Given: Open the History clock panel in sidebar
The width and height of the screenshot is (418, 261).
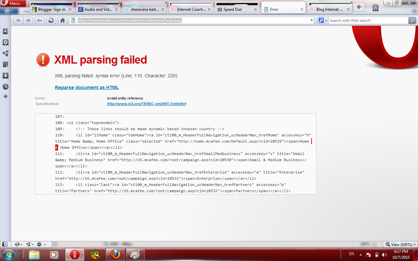Looking at the screenshot, I should pyautogui.click(x=6, y=87).
